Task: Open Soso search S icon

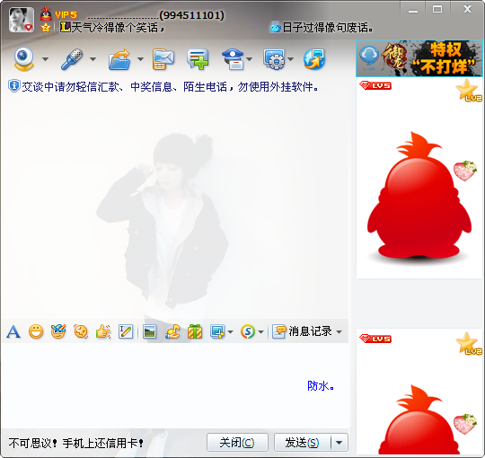Action: (248, 331)
